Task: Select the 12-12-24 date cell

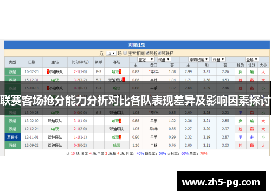Action: click(32, 129)
